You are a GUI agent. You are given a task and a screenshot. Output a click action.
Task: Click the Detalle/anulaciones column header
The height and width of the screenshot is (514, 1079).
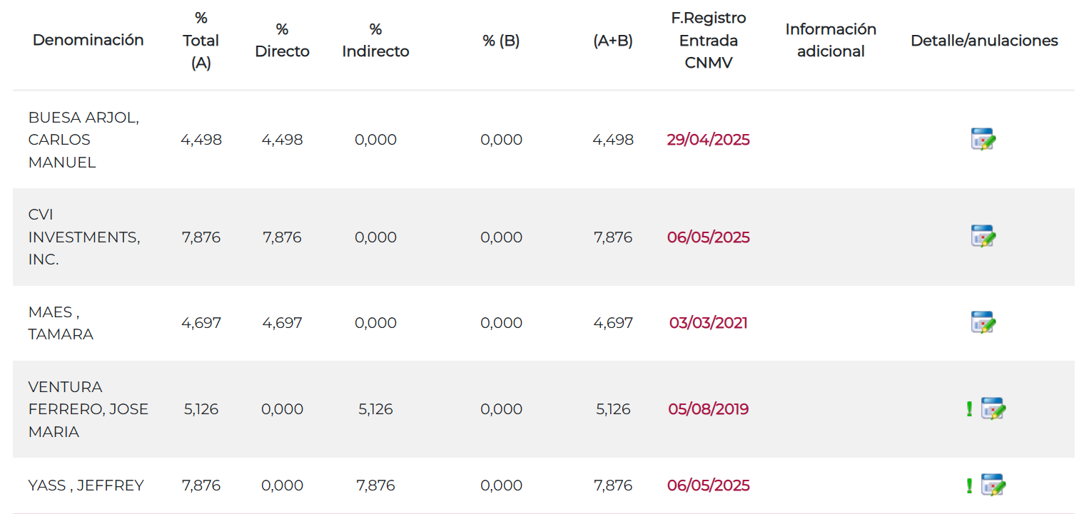[984, 41]
